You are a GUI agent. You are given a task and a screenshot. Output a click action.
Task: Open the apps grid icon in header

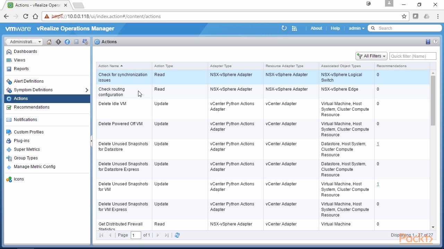294,28
